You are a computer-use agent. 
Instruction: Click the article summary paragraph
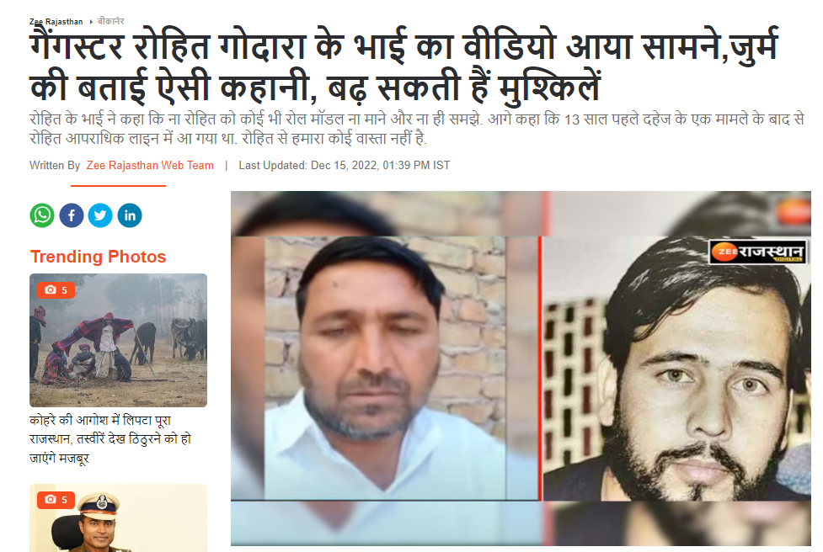click(x=417, y=129)
